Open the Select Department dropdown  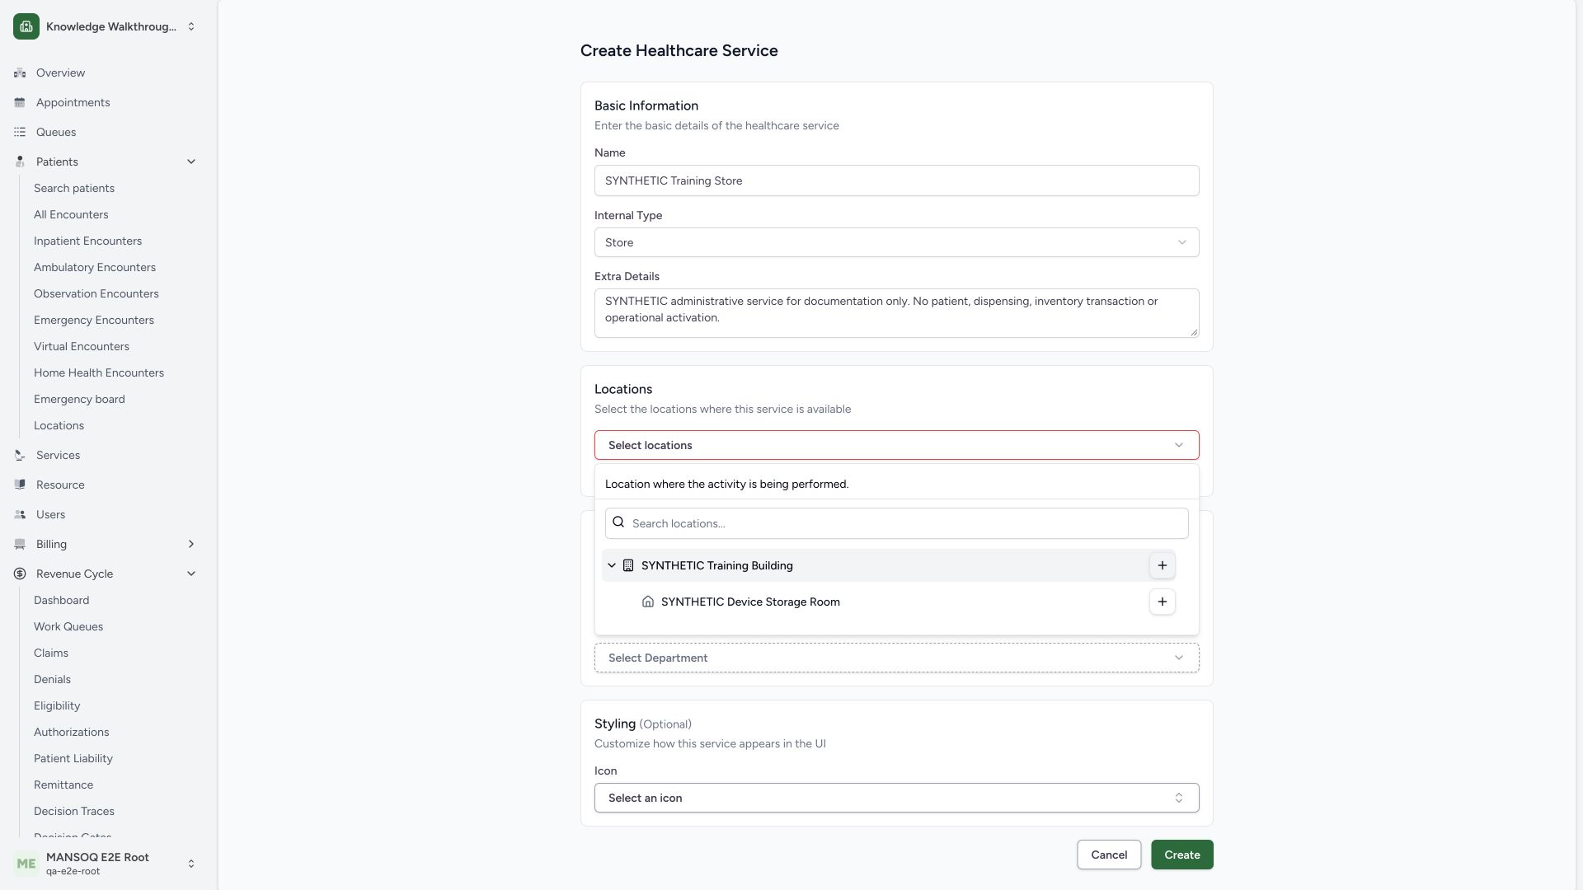click(896, 658)
